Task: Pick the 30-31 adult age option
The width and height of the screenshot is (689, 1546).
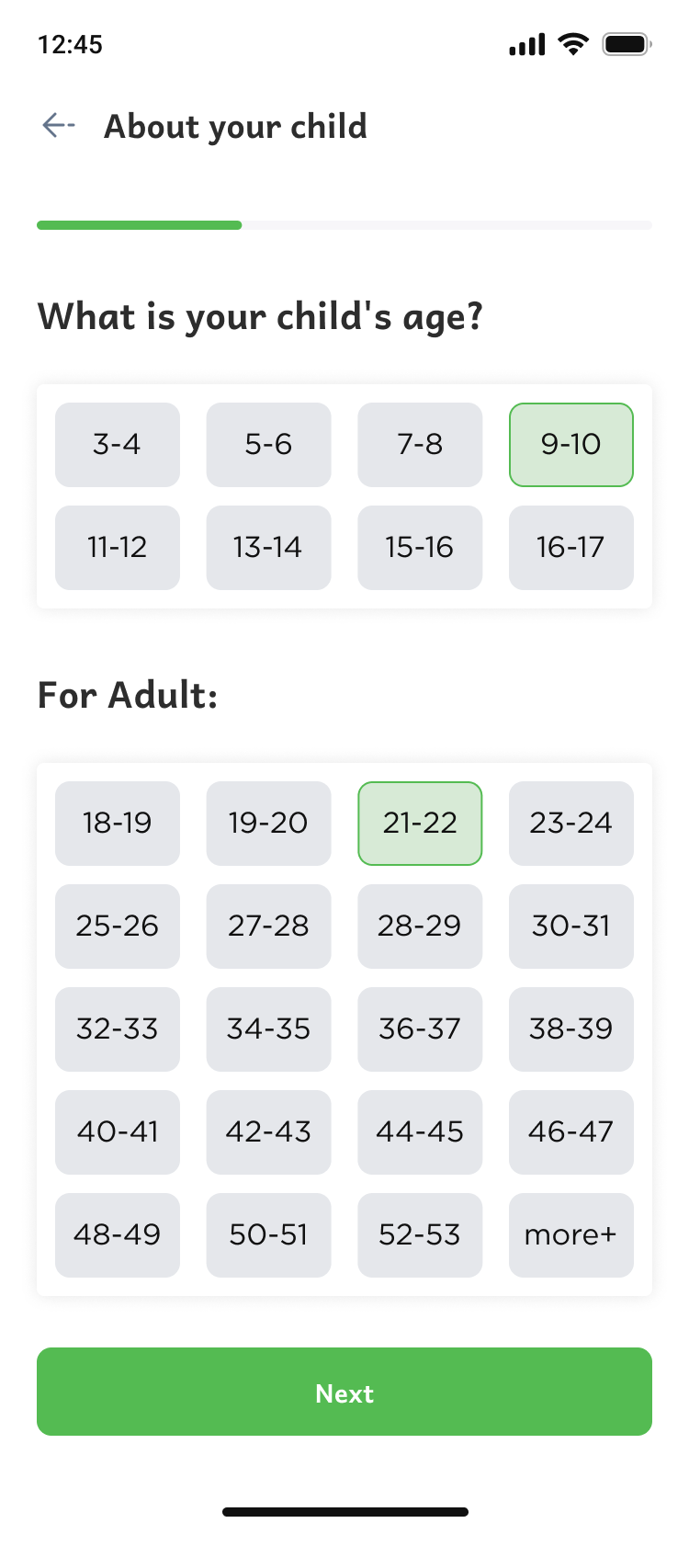Action: pos(571,926)
